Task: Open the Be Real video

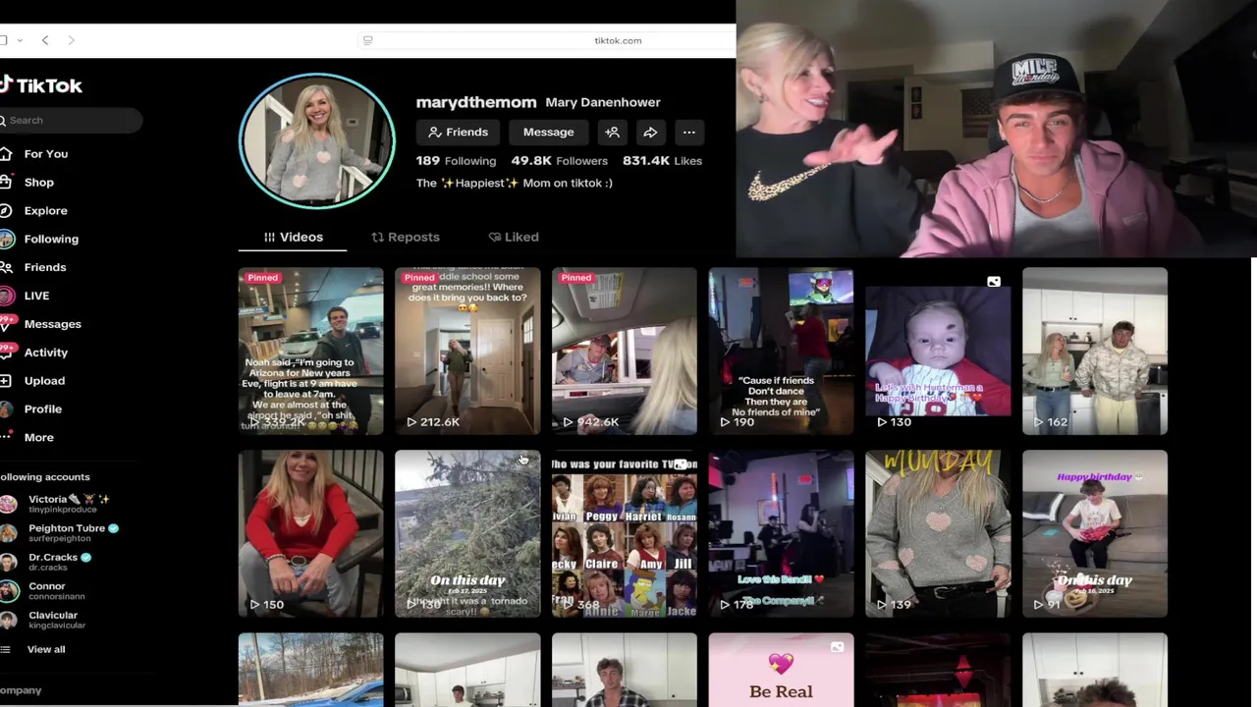Action: pos(782,670)
